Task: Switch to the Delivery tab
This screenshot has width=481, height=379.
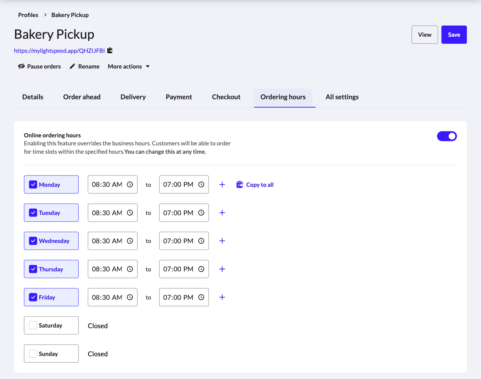Action: [x=133, y=97]
